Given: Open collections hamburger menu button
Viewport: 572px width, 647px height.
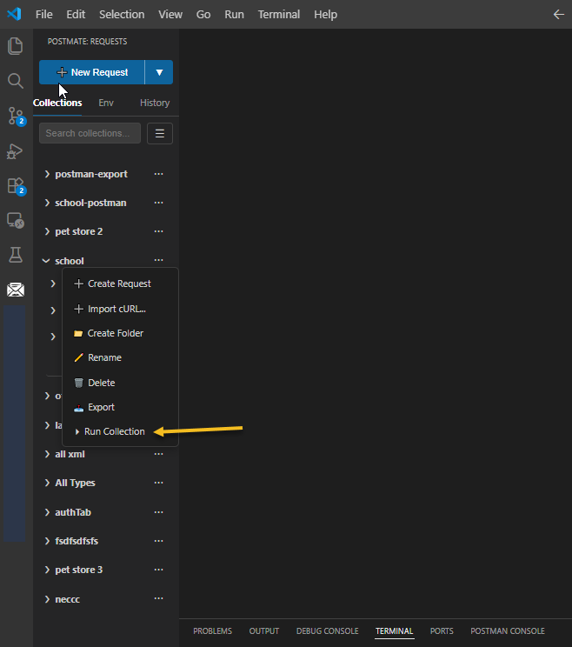Looking at the screenshot, I should tap(160, 133).
